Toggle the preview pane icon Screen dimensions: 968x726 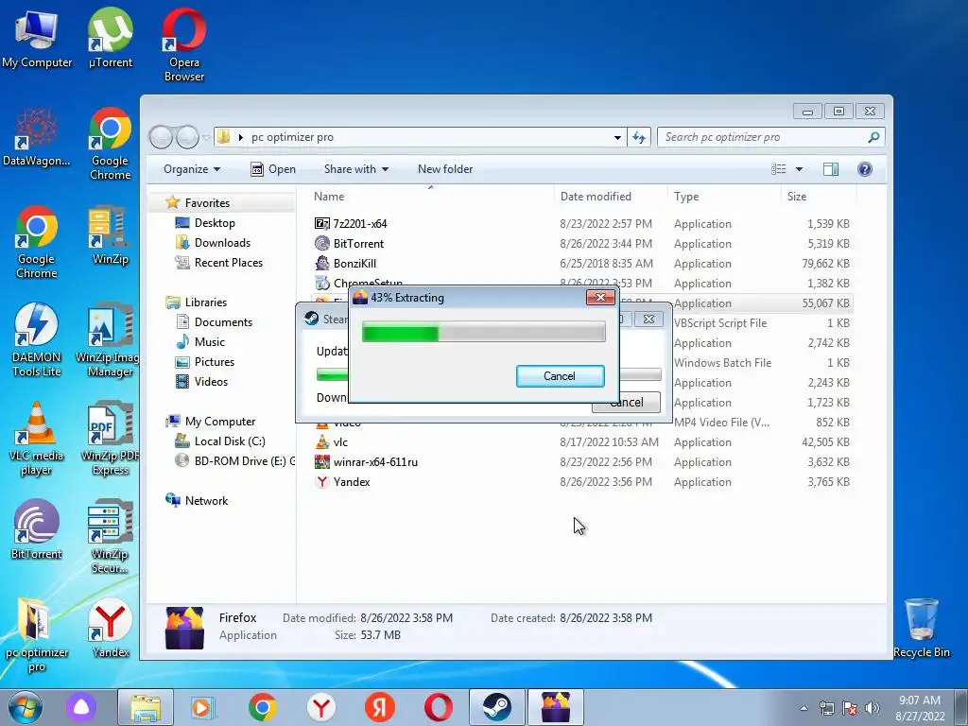pyautogui.click(x=831, y=169)
